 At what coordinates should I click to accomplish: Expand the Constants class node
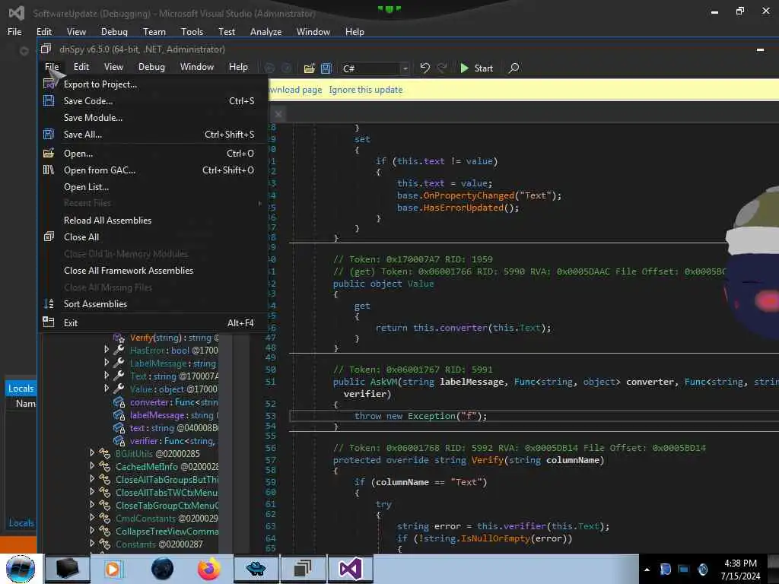(x=92, y=543)
